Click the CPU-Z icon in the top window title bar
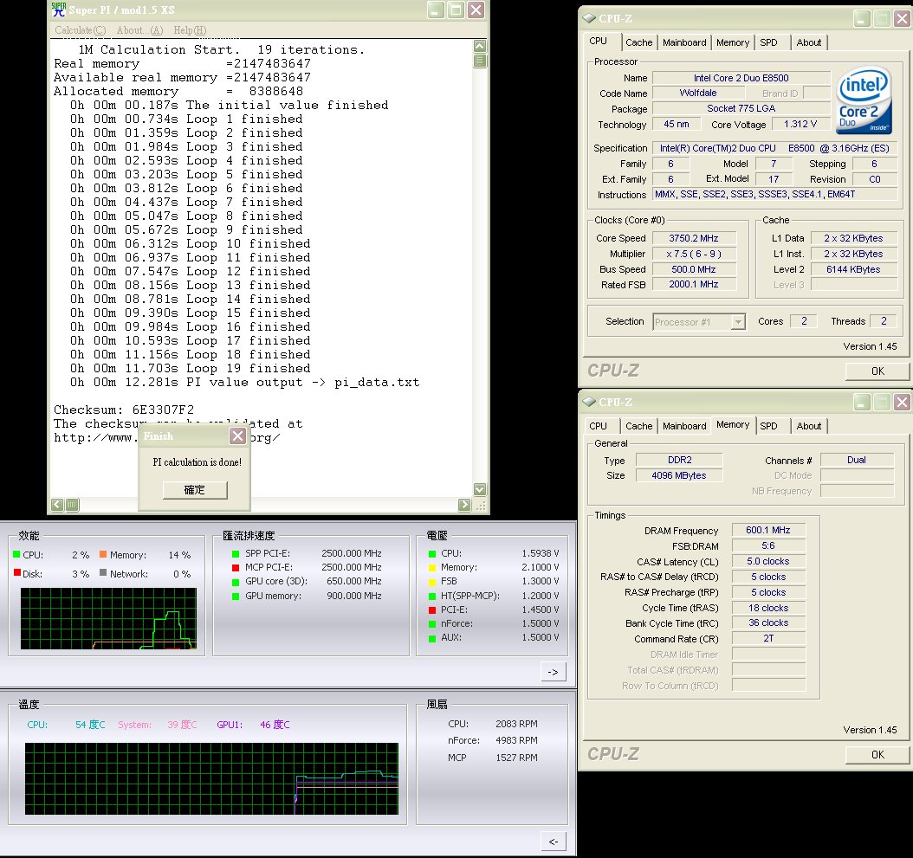This screenshot has width=913, height=858. pos(589,19)
